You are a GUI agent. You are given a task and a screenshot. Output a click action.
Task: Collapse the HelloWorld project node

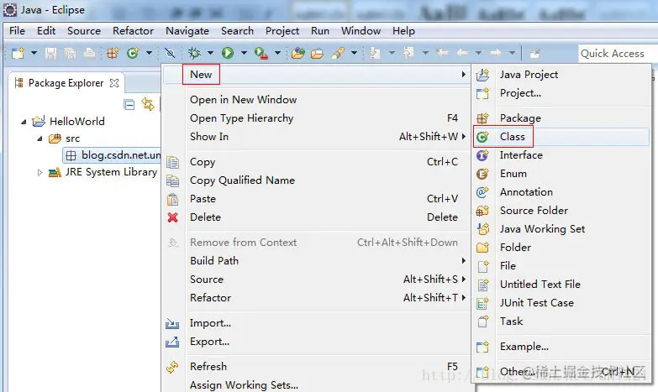[x=24, y=122]
